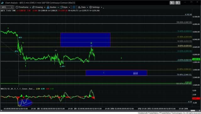
Task: Expand the Timeframe dropdown arrow
Action: click(x=30, y=7)
